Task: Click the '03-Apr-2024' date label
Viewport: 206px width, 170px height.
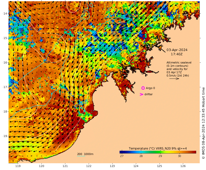Action: click(x=177, y=50)
